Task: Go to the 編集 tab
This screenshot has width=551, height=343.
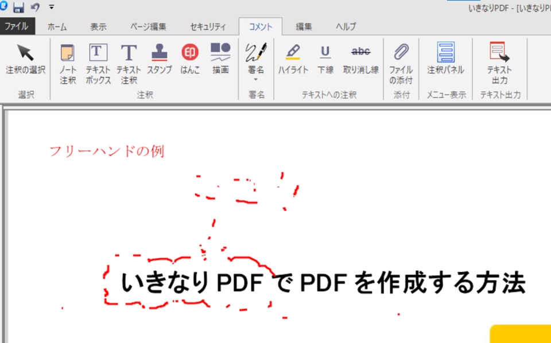Action: coord(304,27)
